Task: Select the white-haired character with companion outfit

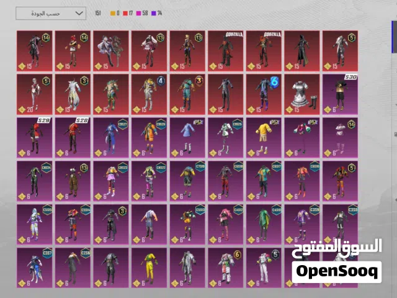Action: tap(111, 51)
